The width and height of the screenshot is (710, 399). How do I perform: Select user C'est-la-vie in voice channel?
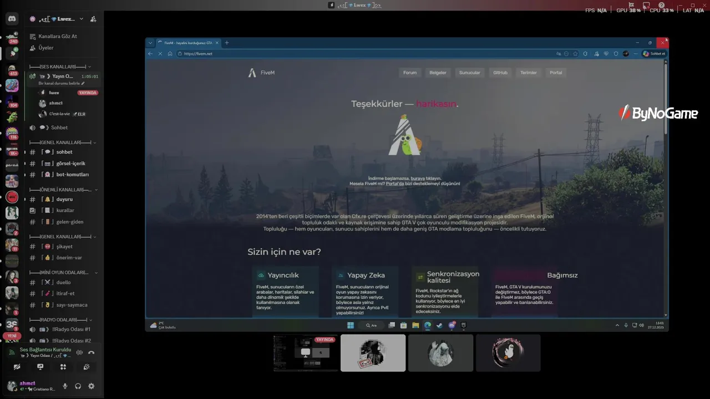[x=68, y=114]
